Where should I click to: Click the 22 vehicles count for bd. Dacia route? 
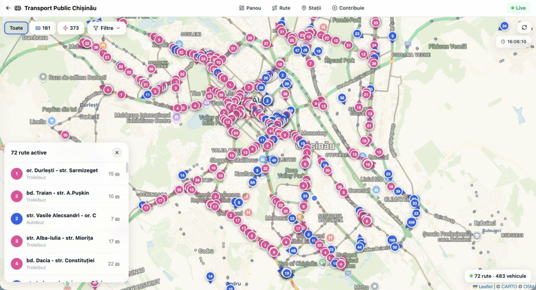[x=114, y=264]
